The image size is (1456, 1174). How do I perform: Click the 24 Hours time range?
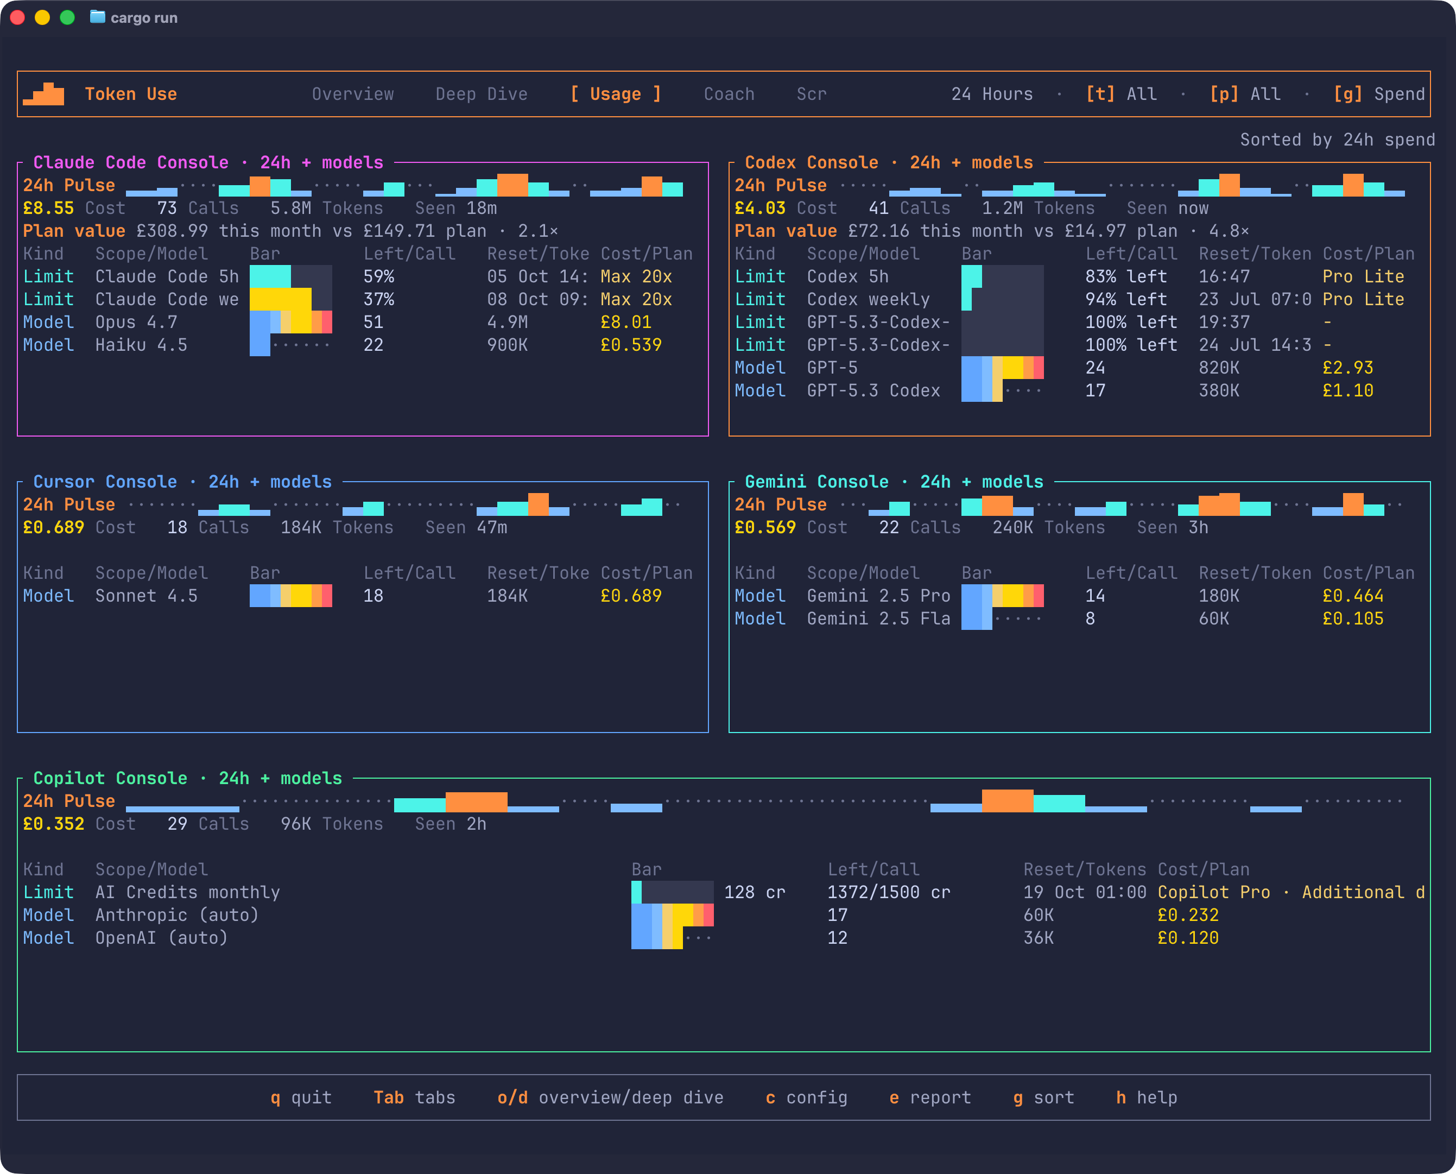point(992,94)
